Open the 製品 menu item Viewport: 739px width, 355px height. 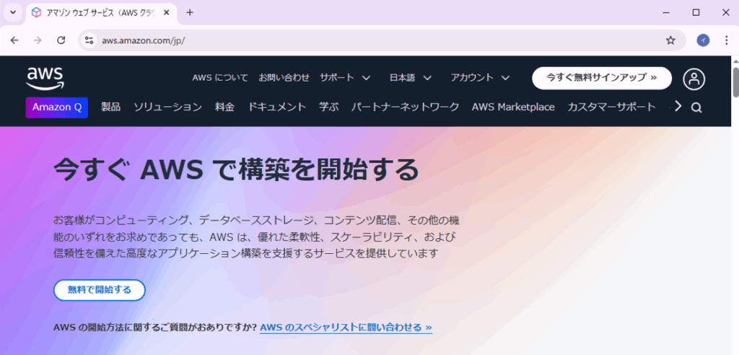(110, 107)
